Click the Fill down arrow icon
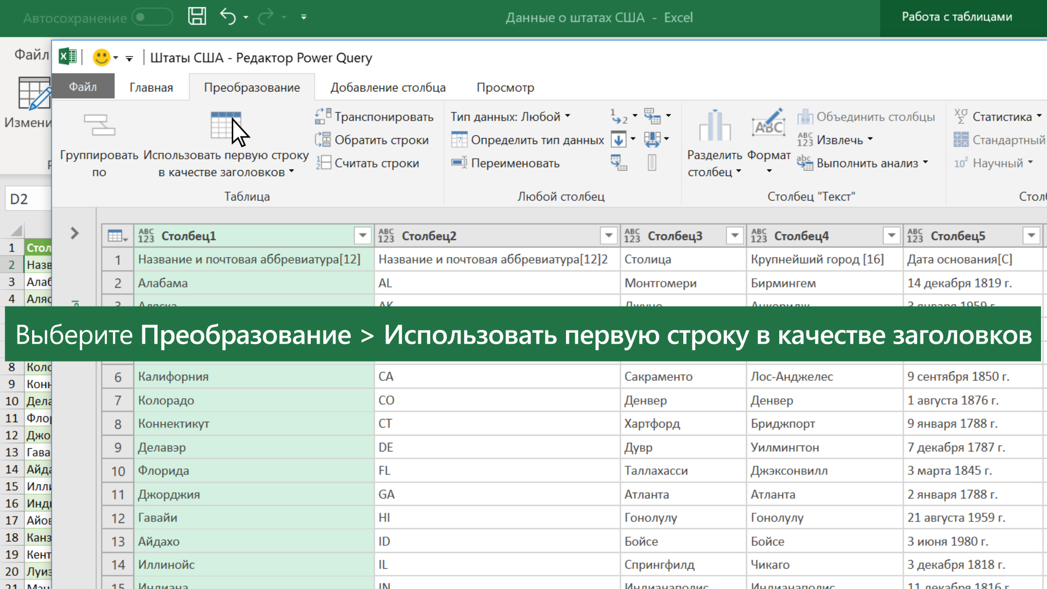This screenshot has height=589, width=1047. [x=618, y=140]
